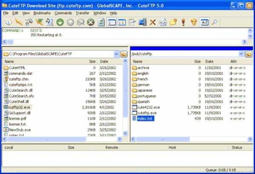The height and width of the screenshot is (174, 255).
Task: Click the Refresh toolbar icon
Action: [101, 22]
